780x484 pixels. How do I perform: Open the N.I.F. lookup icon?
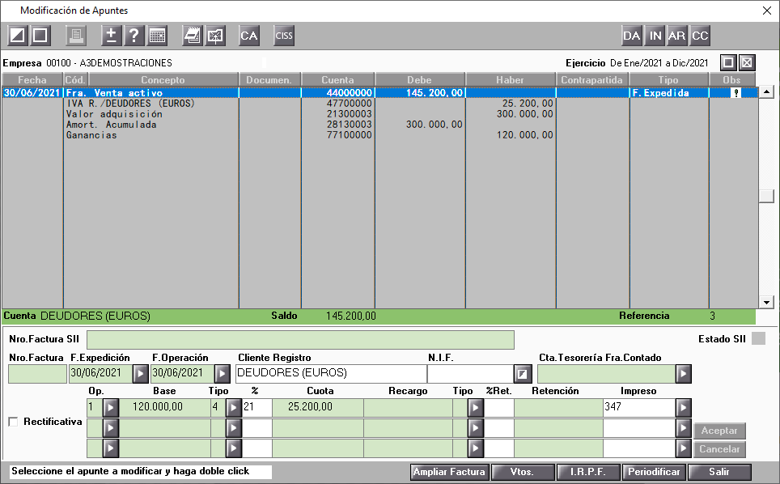click(x=523, y=374)
